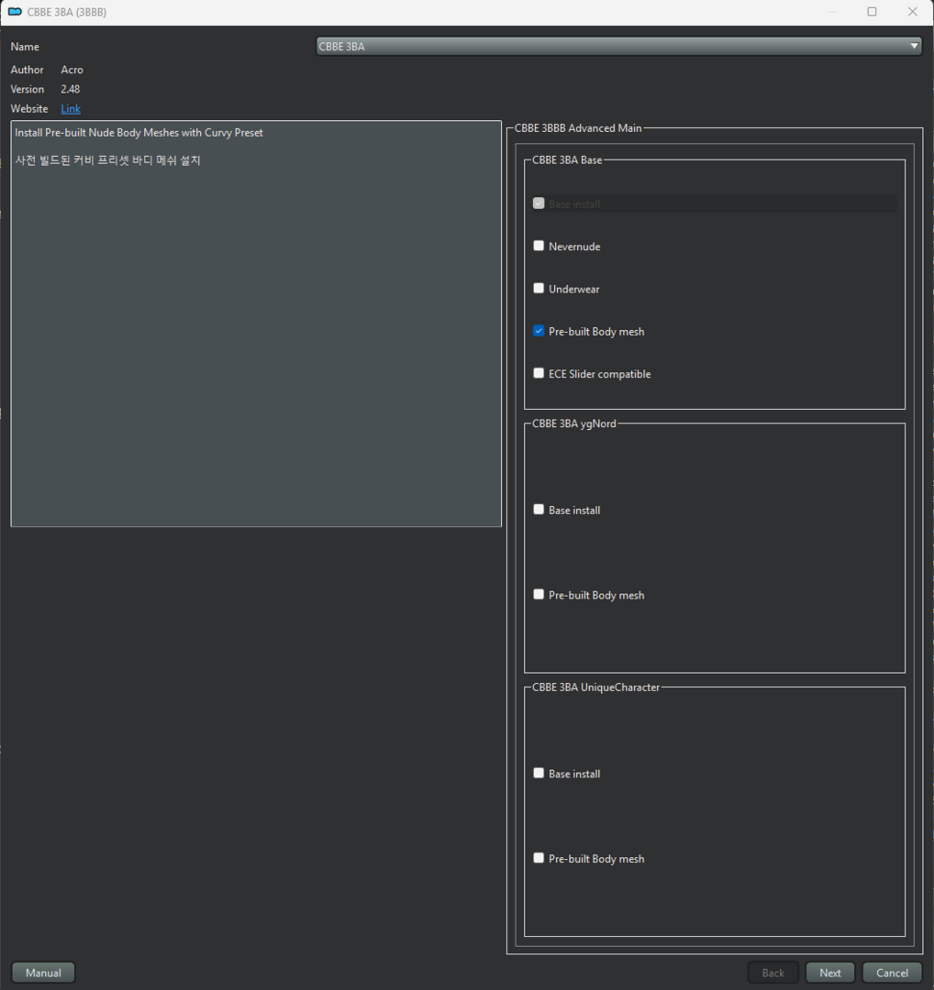Image resolution: width=934 pixels, height=990 pixels.
Task: Click the CBBE 3BA ygNord group label
Action: 573,423
